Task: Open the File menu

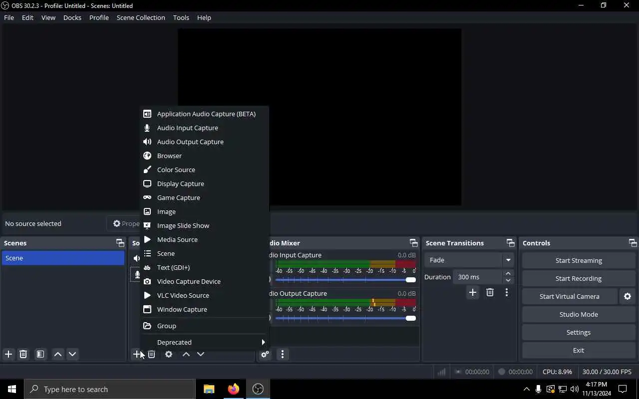Action: point(9,17)
